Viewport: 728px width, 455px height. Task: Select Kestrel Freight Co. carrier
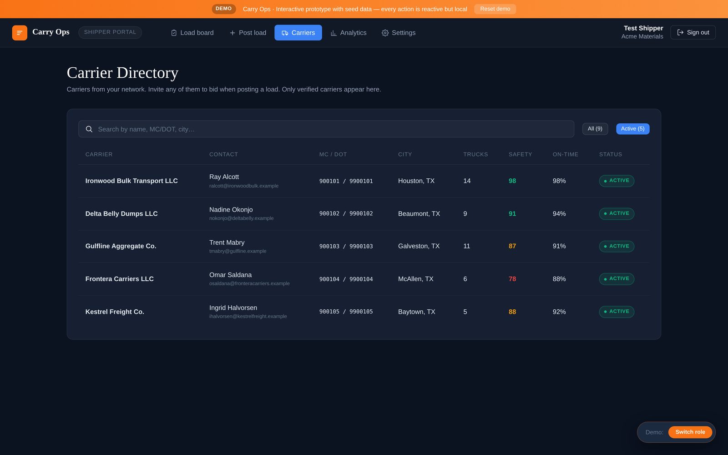pos(115,312)
